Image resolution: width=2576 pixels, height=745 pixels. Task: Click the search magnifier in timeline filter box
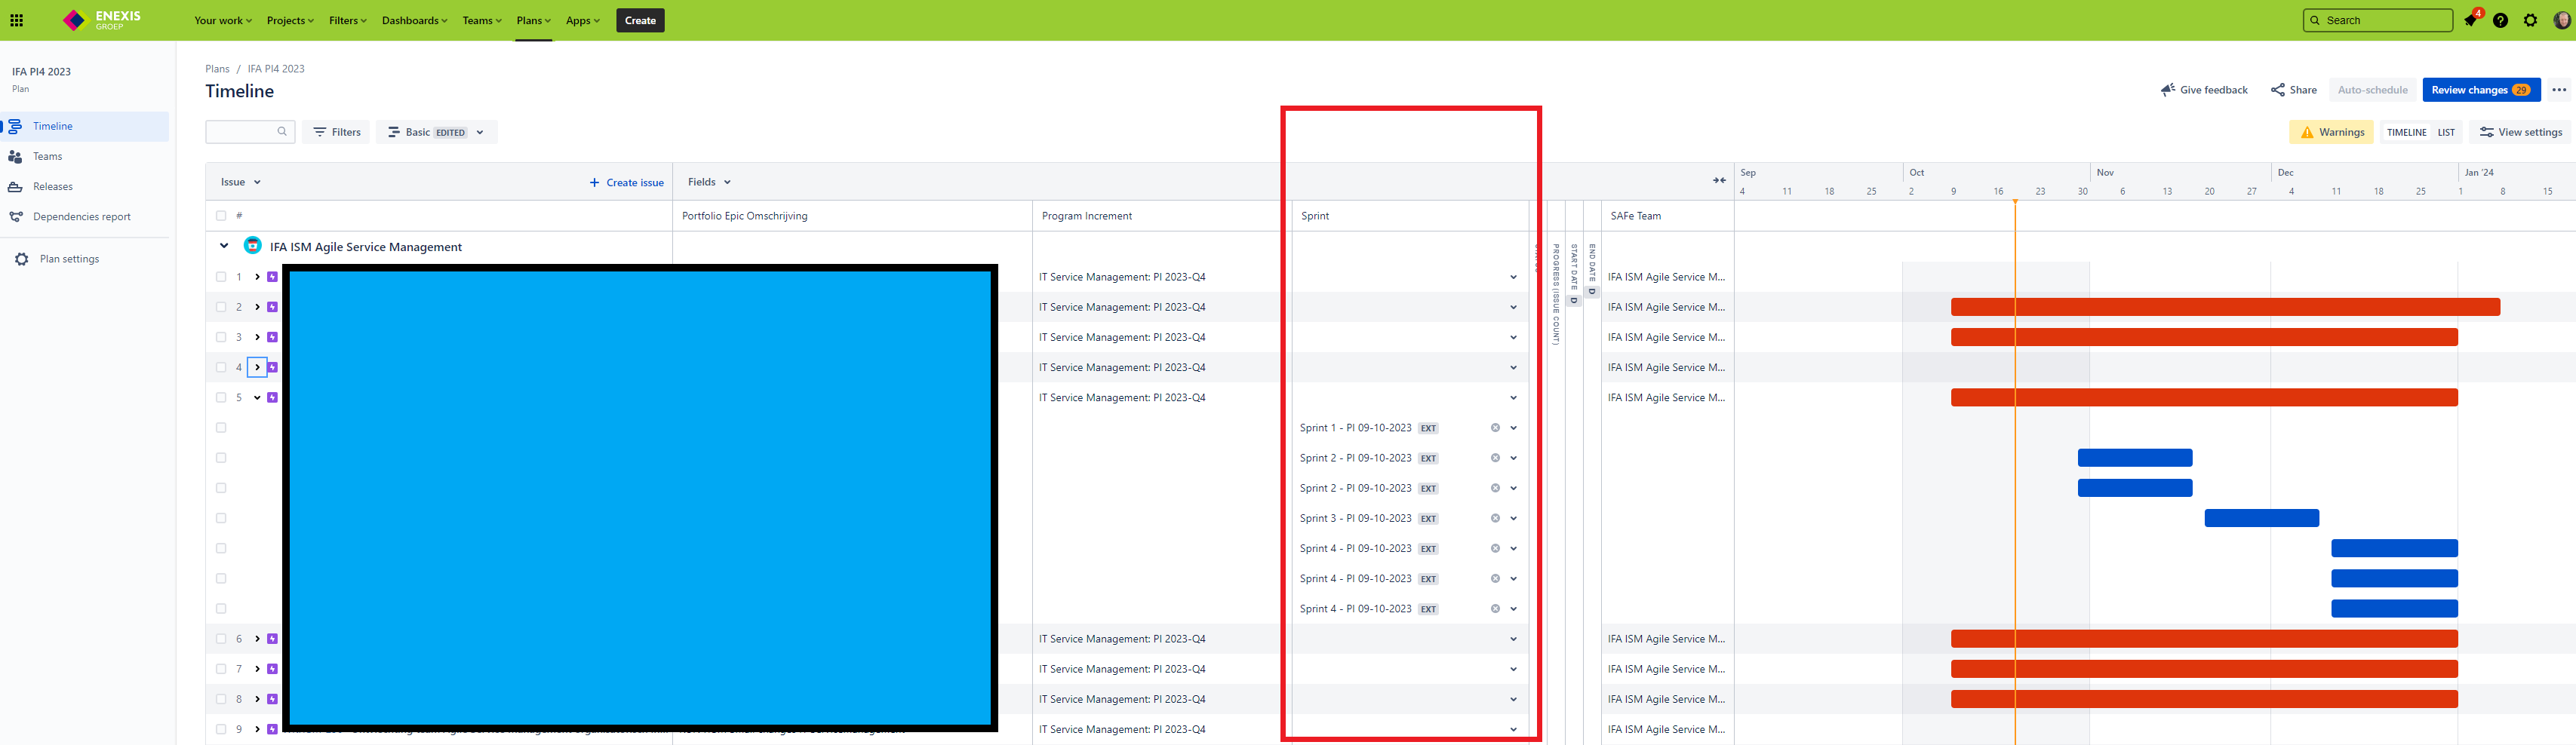pyautogui.click(x=282, y=132)
